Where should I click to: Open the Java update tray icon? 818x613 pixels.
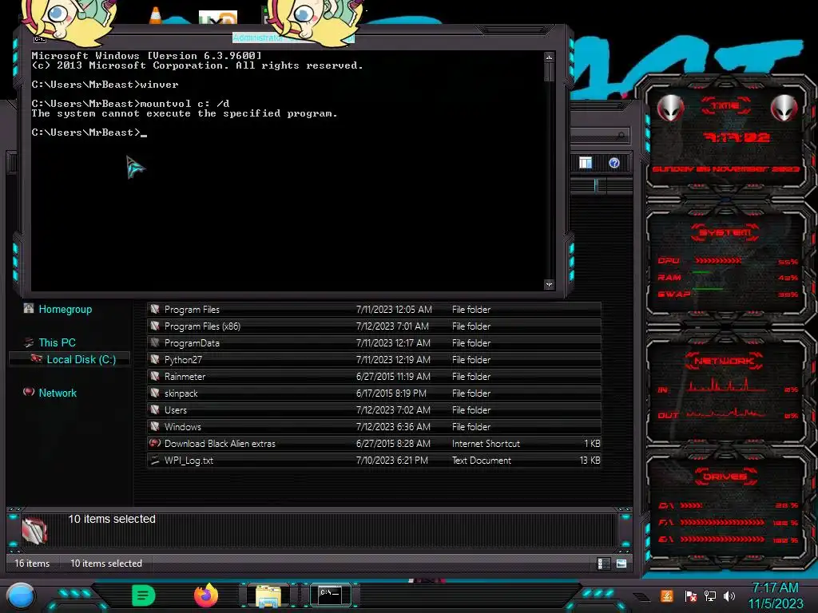pos(666,595)
